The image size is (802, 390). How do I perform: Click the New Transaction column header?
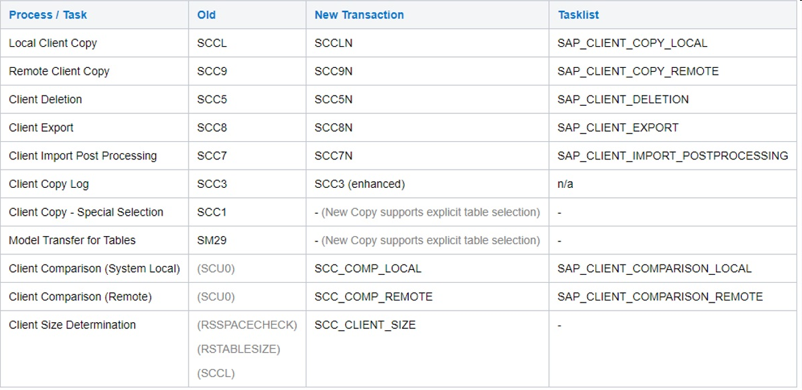(359, 15)
